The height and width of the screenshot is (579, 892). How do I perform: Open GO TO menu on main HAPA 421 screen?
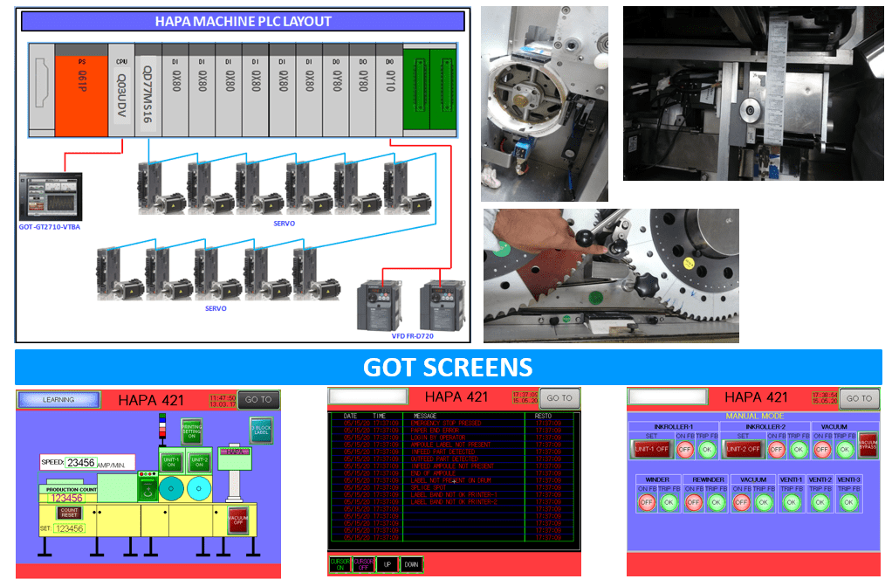pyautogui.click(x=259, y=400)
